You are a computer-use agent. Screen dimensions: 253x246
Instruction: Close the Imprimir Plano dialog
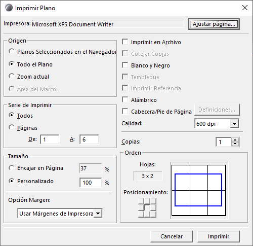[245, 8]
